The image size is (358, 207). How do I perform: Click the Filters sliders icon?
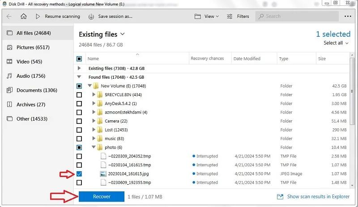tap(230, 16)
